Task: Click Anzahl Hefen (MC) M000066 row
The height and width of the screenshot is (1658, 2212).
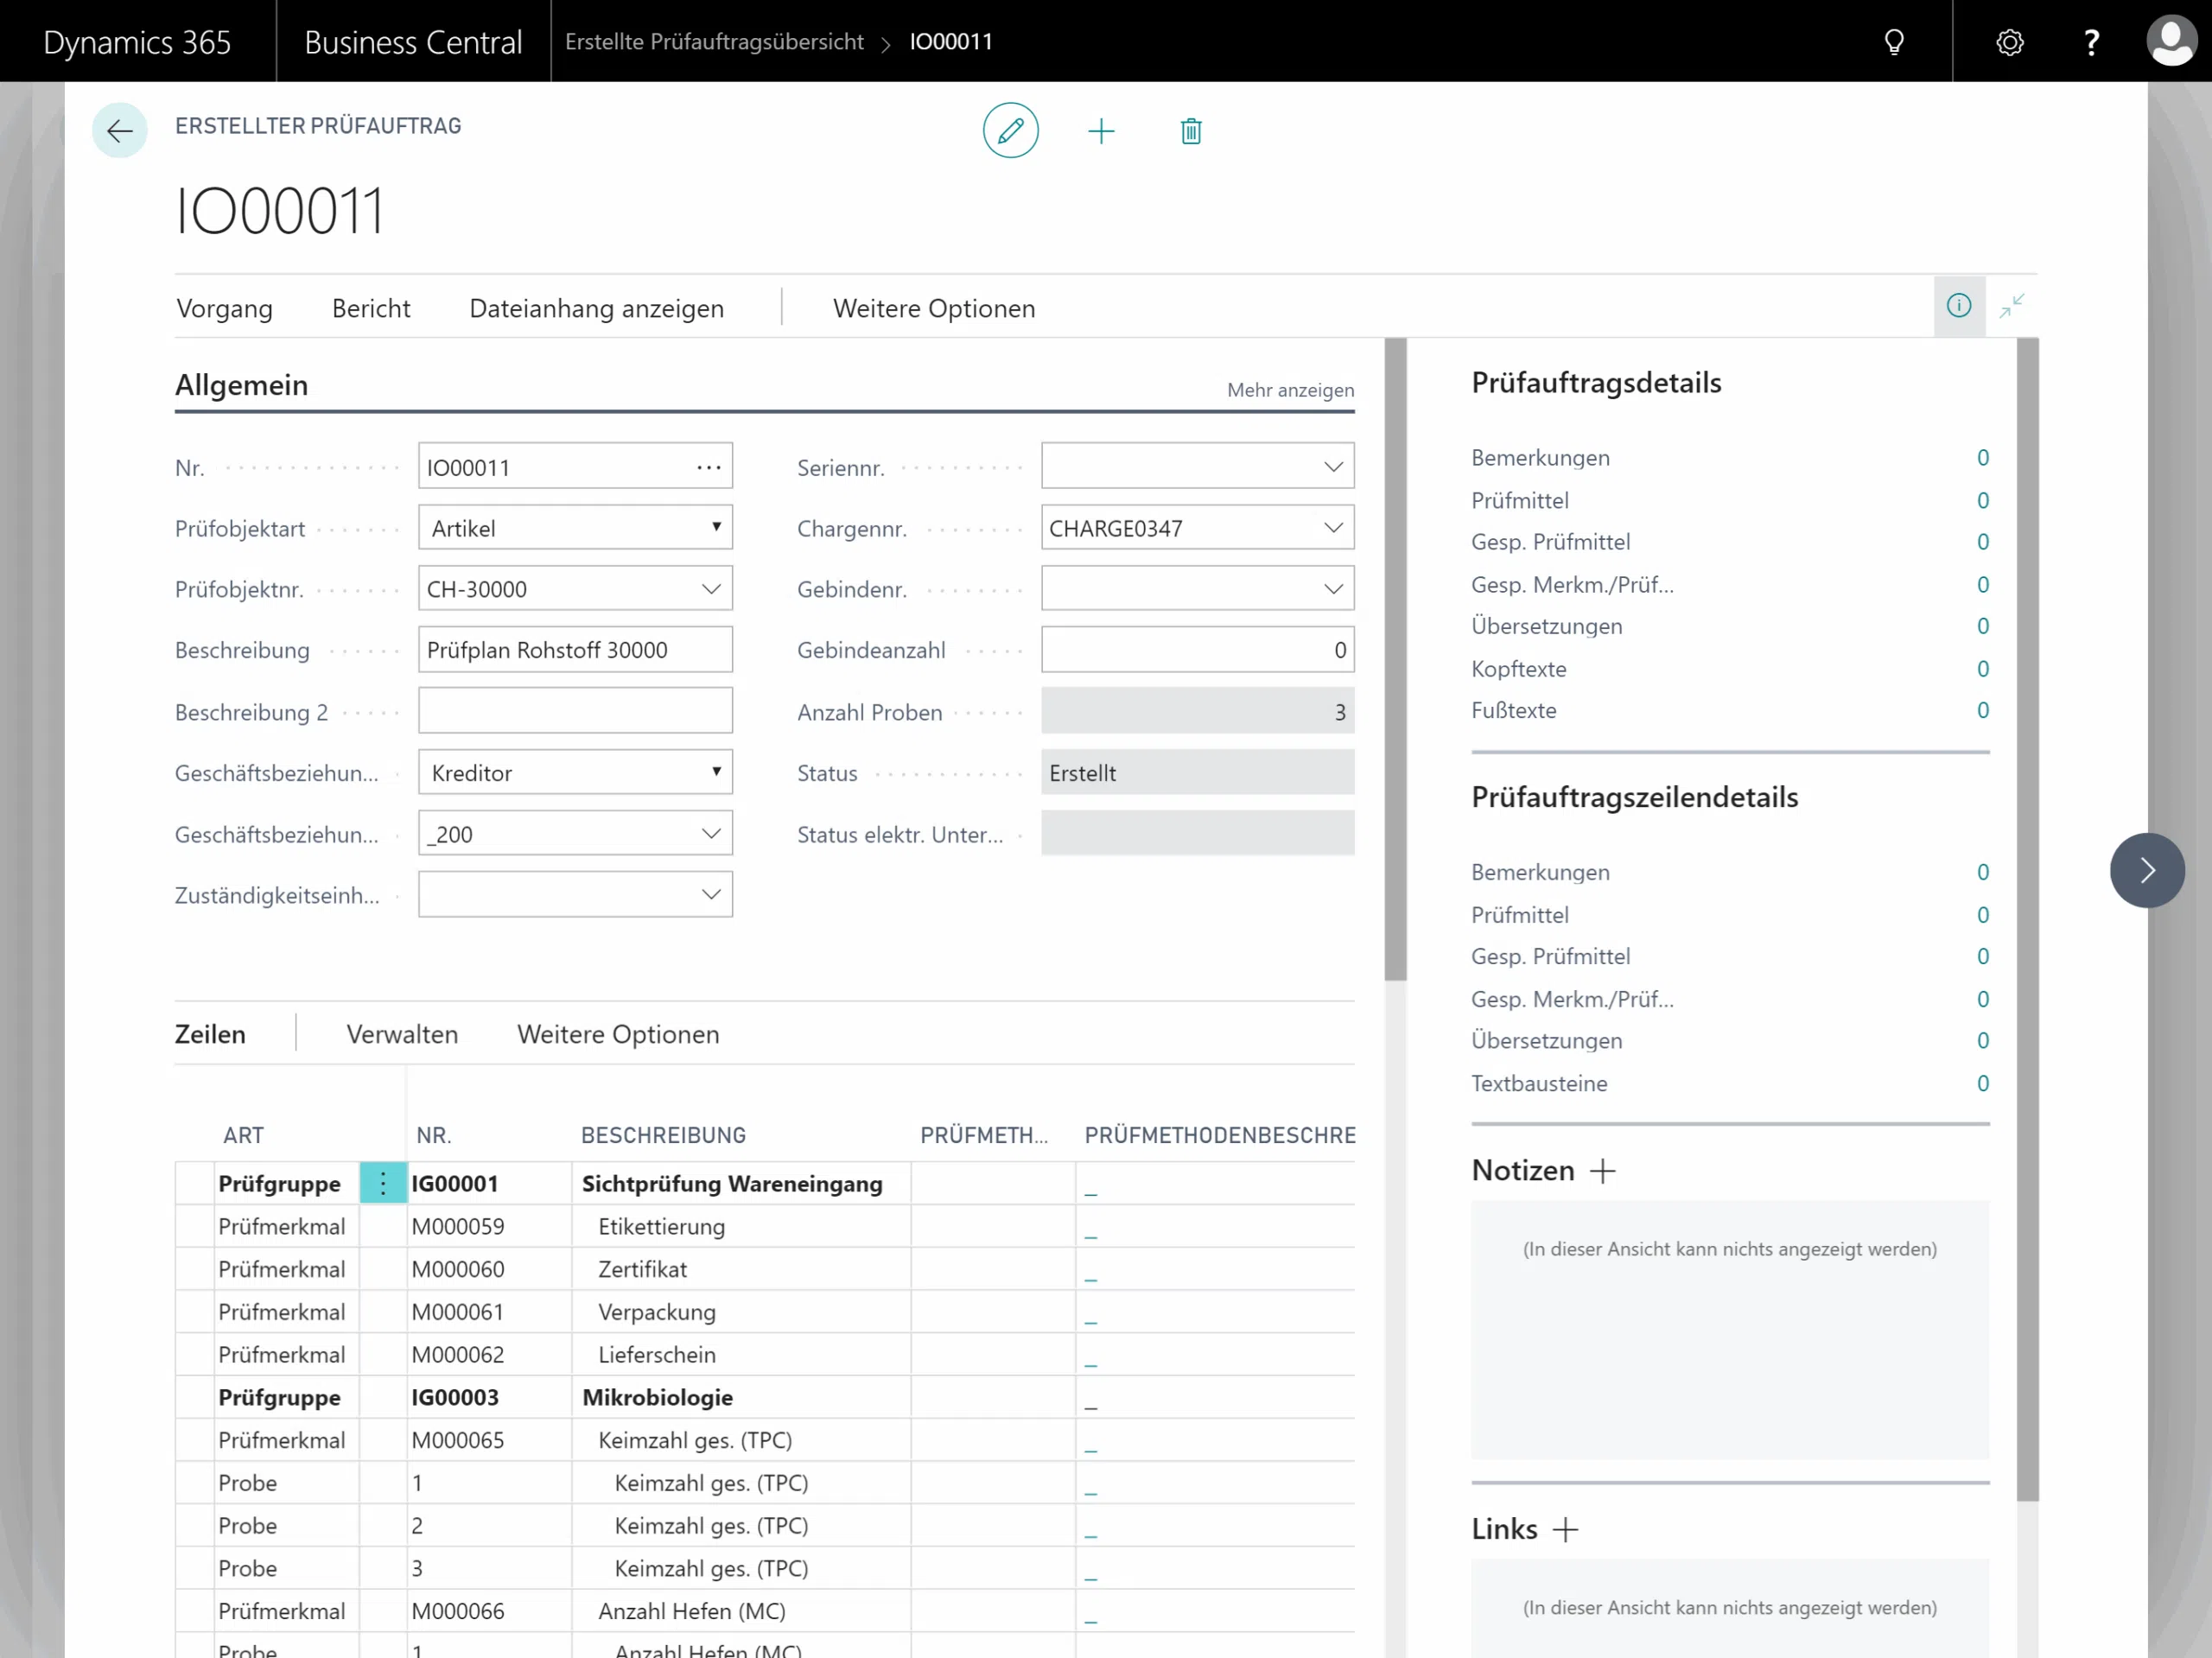Action: [764, 1610]
